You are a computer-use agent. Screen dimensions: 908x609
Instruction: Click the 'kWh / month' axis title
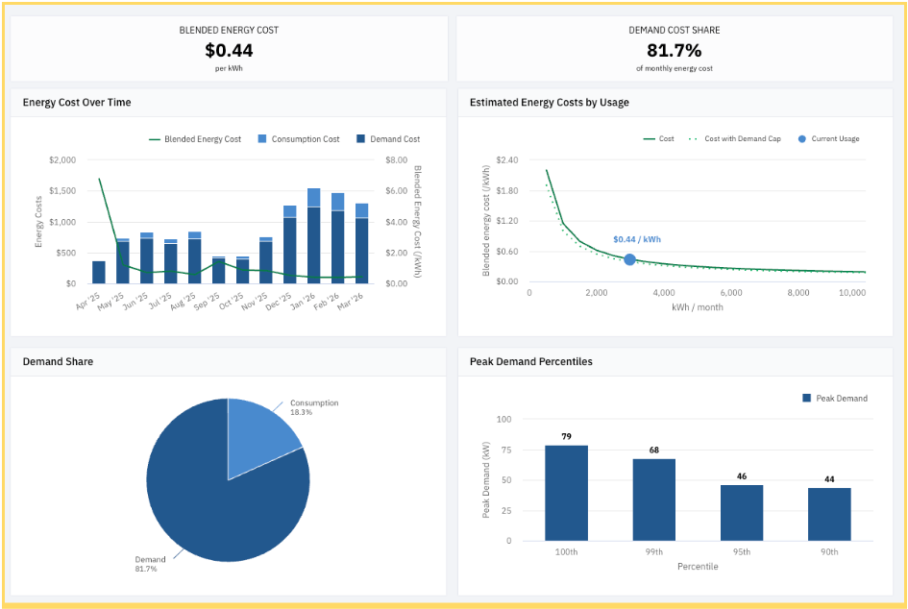(698, 307)
